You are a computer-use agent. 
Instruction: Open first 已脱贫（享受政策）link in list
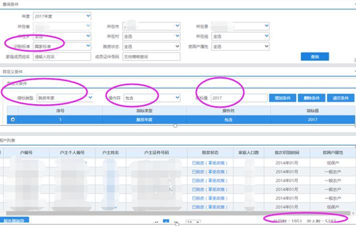tap(209, 163)
